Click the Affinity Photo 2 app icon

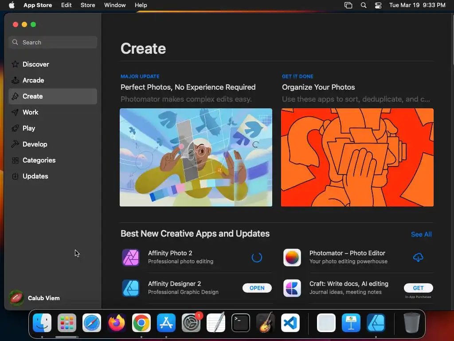pyautogui.click(x=131, y=257)
